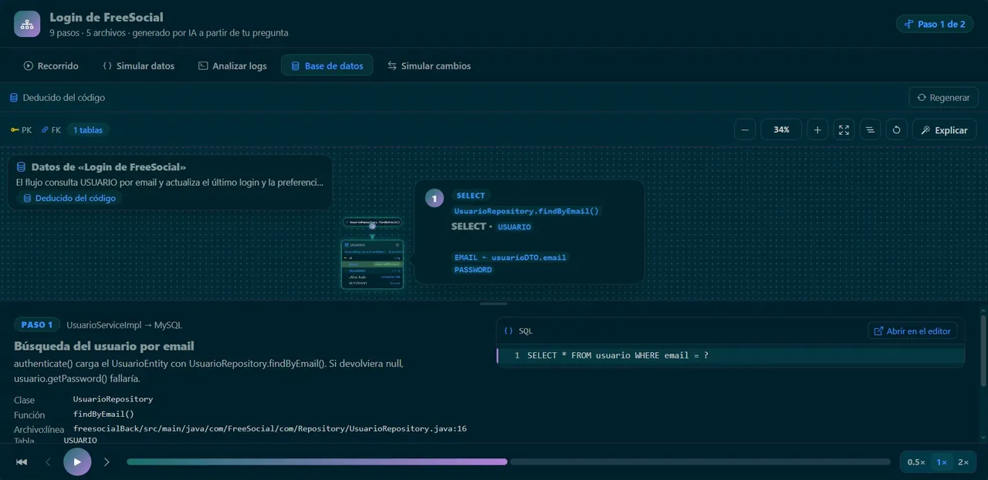Click the PK key legend
988x480 pixels.
tap(21, 129)
